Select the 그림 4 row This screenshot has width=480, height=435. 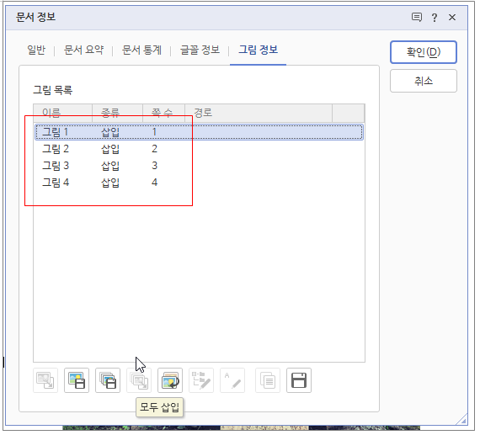tap(200, 183)
